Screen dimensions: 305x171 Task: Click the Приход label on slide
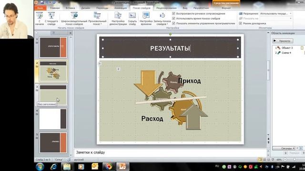coord(190,81)
